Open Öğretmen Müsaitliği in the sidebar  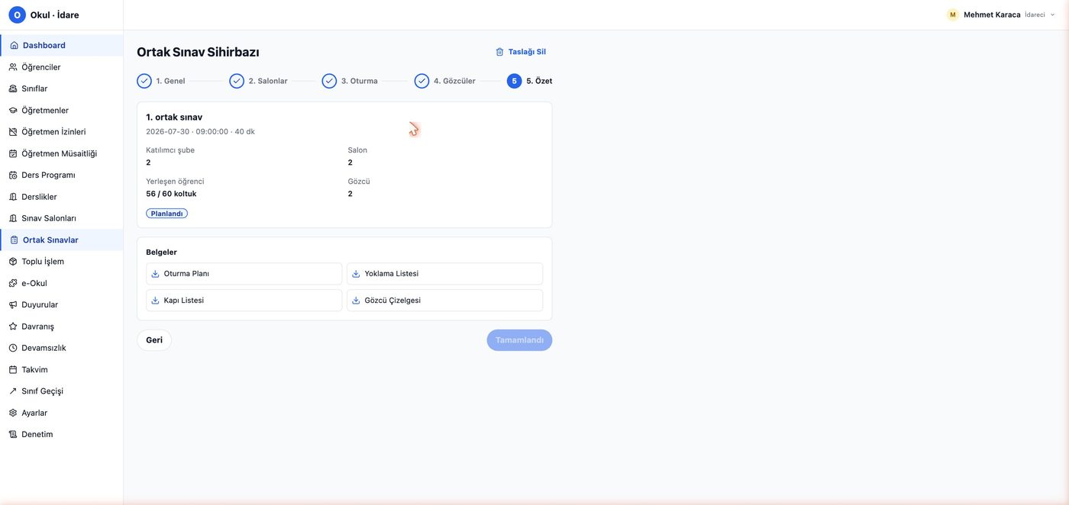(x=61, y=153)
